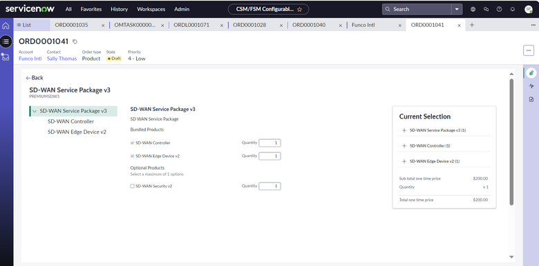
Task: Click the SD-WAN Security v2 quantity field
Action: [x=269, y=186]
